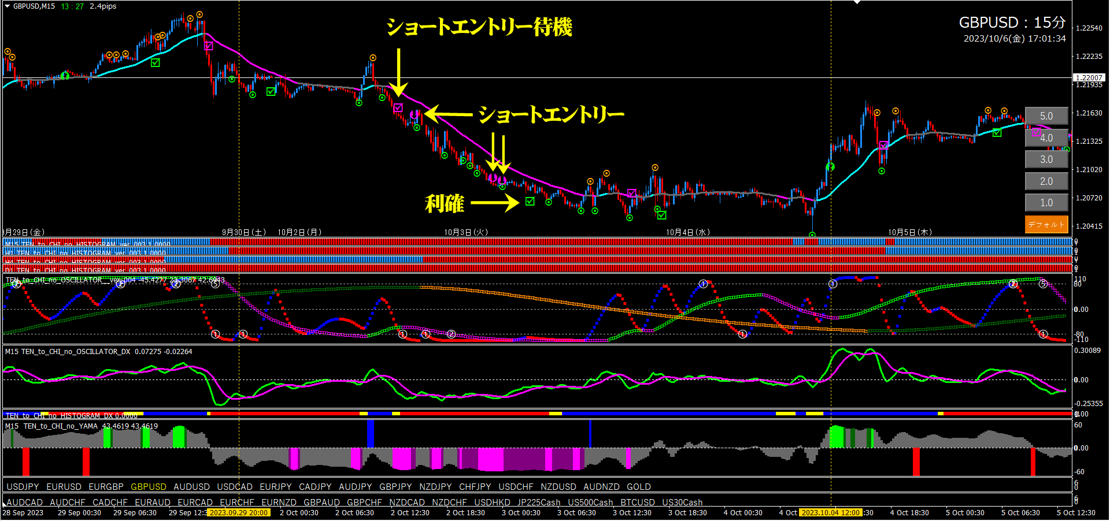Select the NZDUSD pair
1110x521 pixels.
point(558,487)
